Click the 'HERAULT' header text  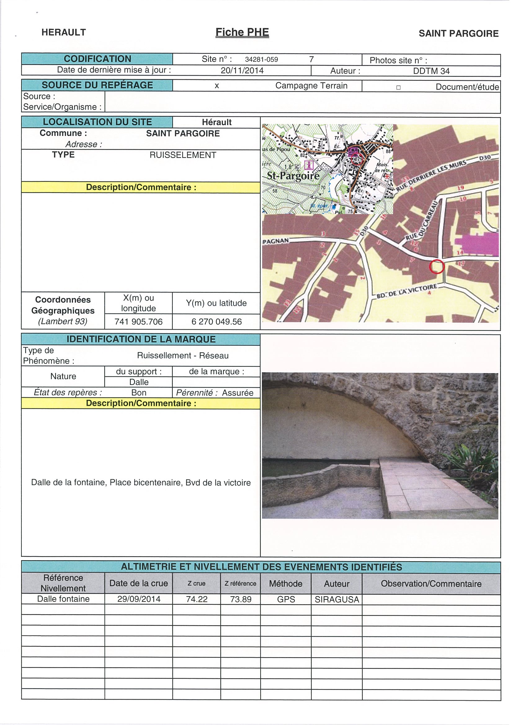64,32
